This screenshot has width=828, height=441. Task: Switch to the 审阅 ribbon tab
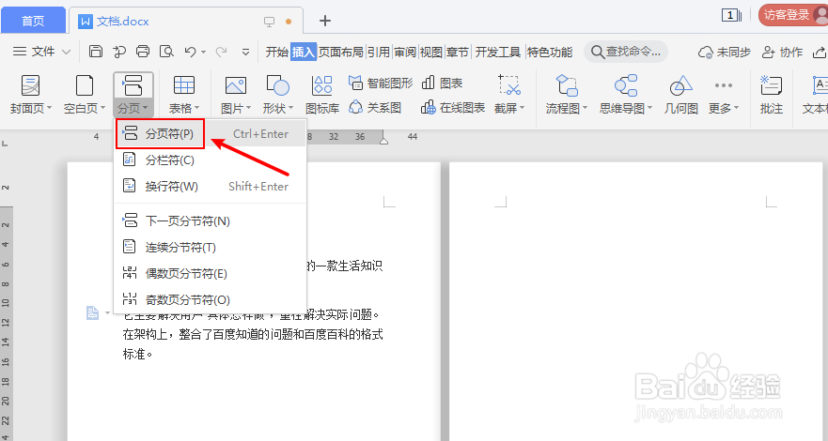[x=405, y=52]
